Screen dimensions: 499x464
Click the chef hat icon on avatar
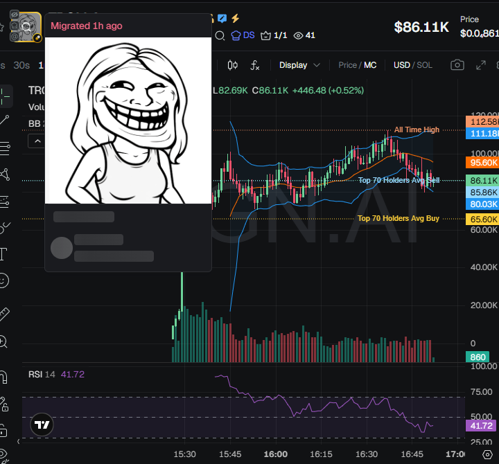pyautogui.click(x=15, y=26)
